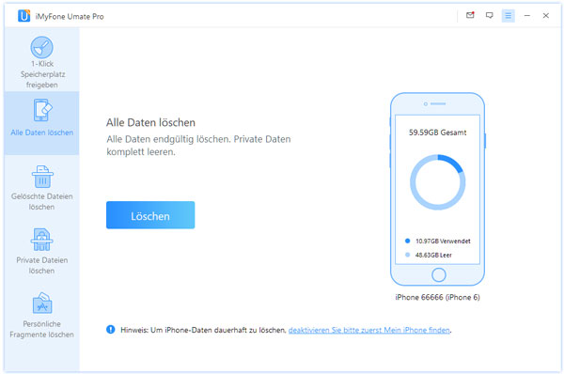Viewport: 564px width, 374px height.
Task: Click the iPhone home button graphic
Action: 438,275
